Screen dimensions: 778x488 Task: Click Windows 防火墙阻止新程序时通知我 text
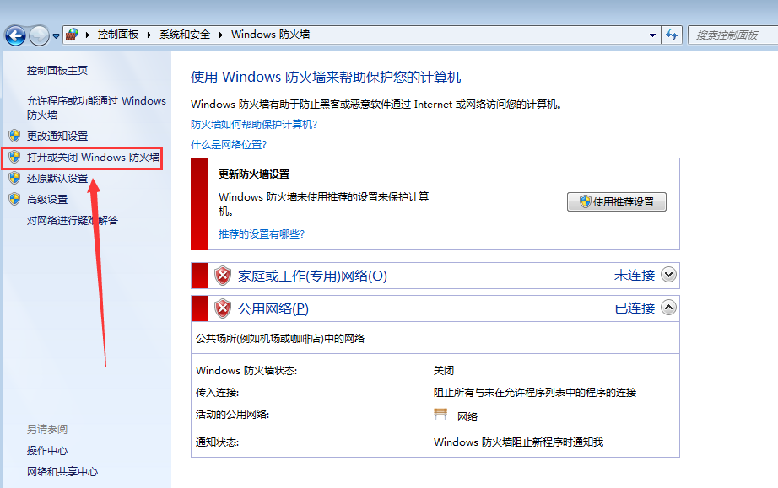click(518, 442)
